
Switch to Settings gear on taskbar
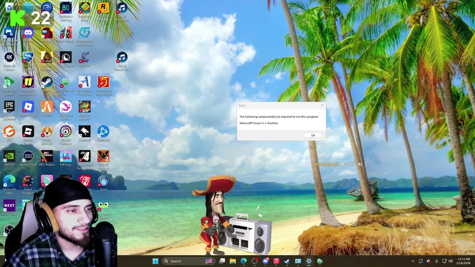point(309,261)
